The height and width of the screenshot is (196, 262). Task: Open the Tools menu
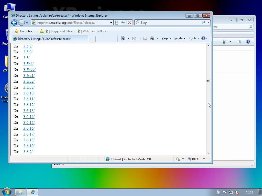pos(194,38)
